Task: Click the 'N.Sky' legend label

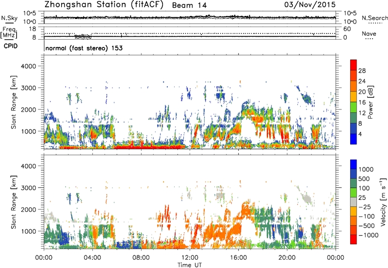Action: [9, 18]
